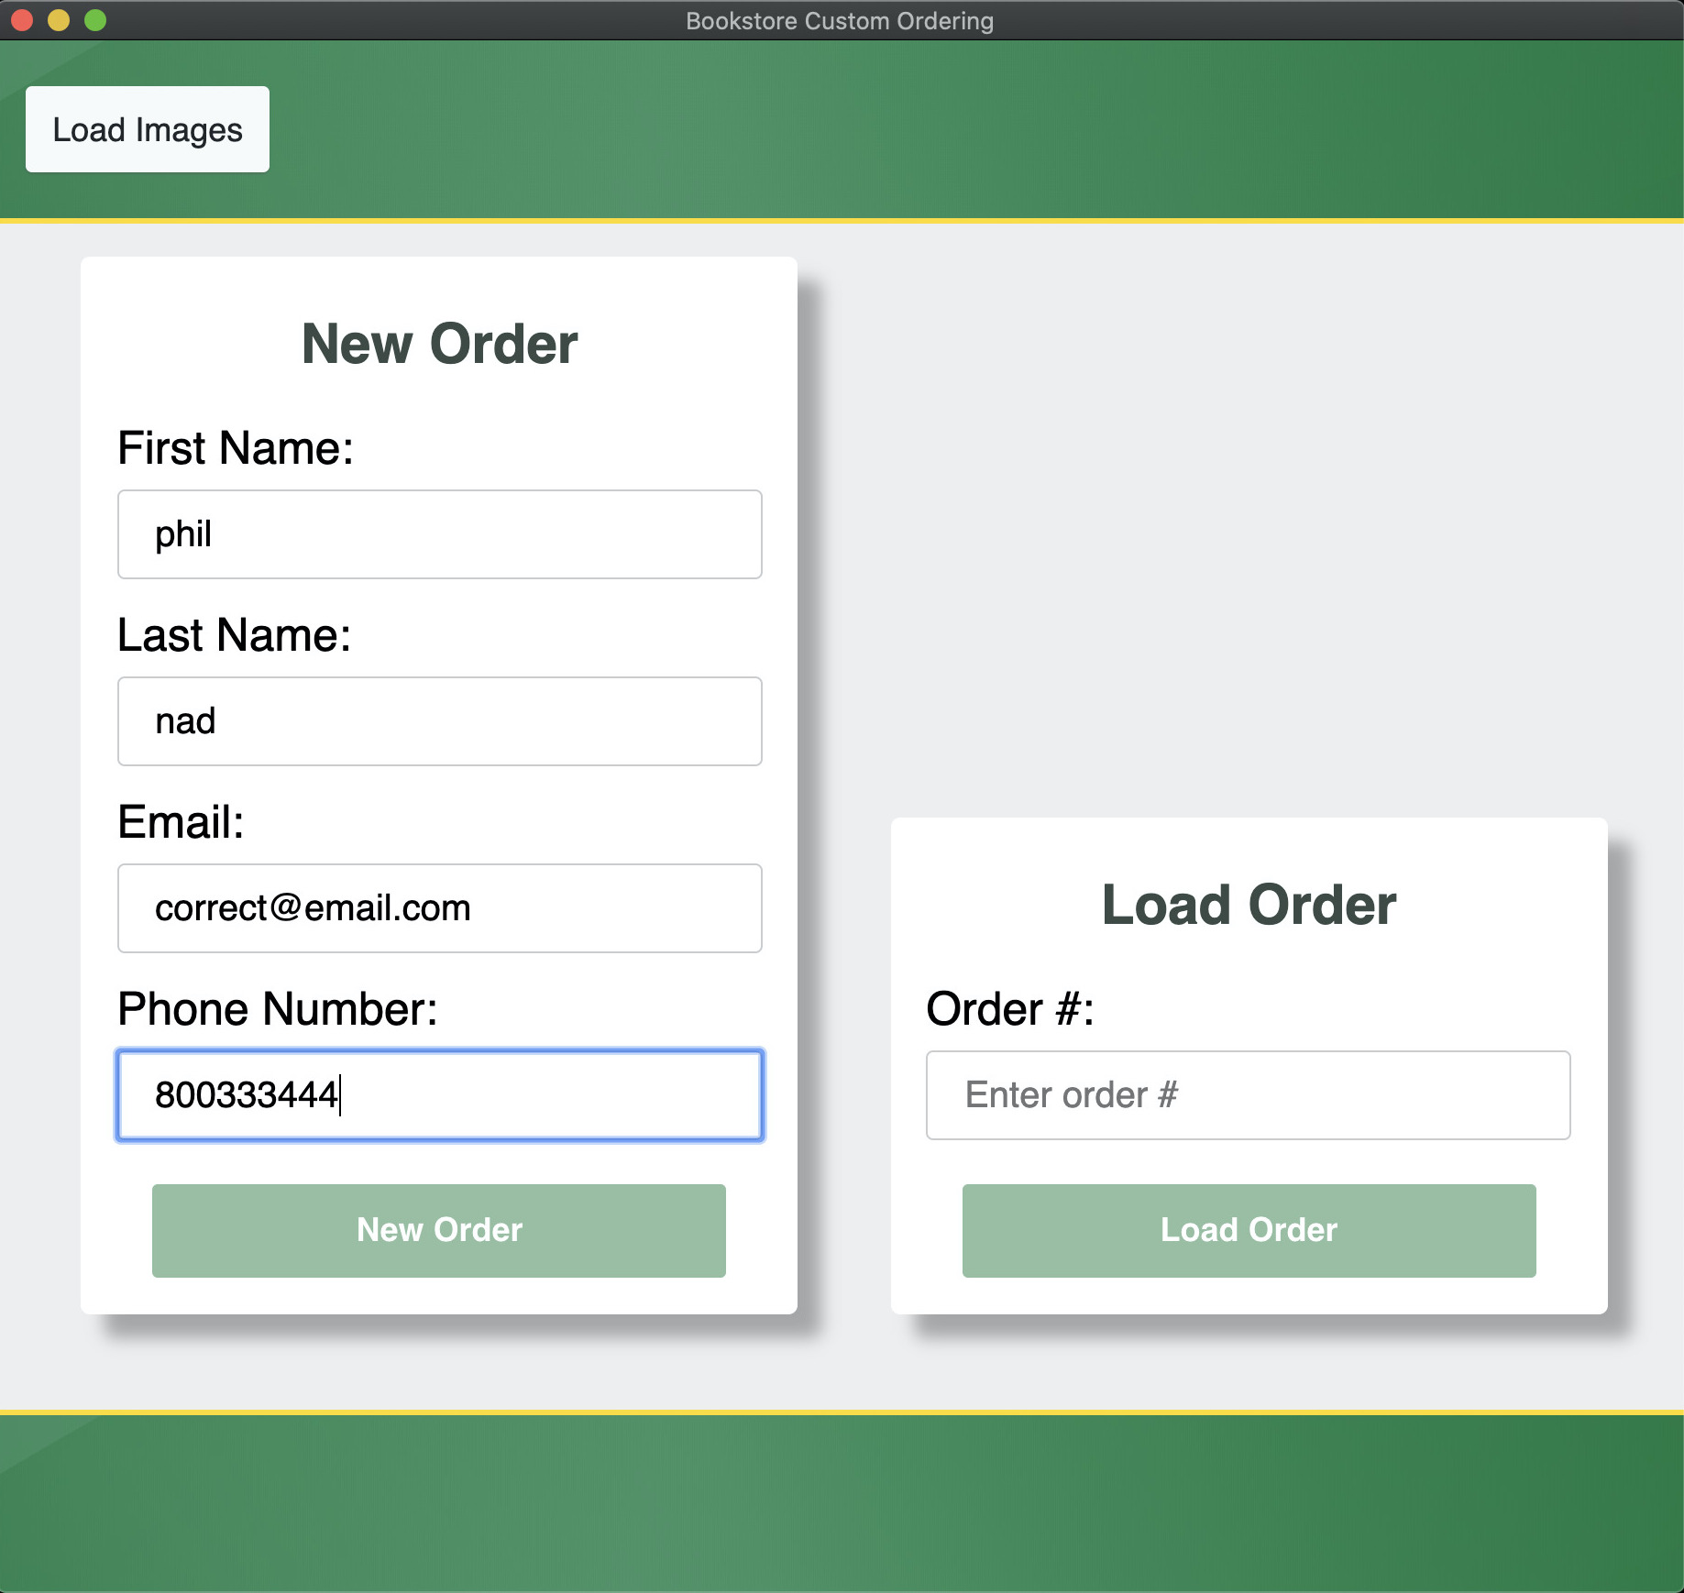
Task: Maximize the window with the green circle
Action: [95, 20]
